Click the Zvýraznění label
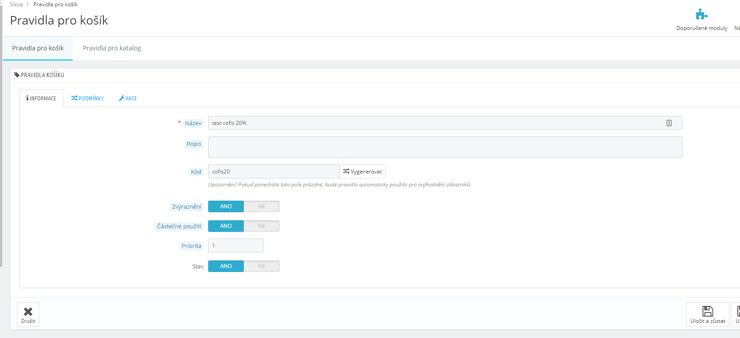The height and width of the screenshot is (338, 740). 187,207
